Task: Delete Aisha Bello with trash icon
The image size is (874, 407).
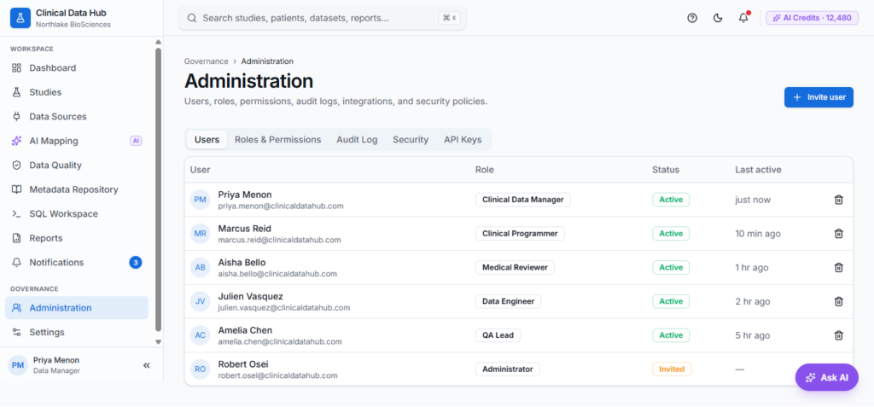Action: (x=838, y=268)
